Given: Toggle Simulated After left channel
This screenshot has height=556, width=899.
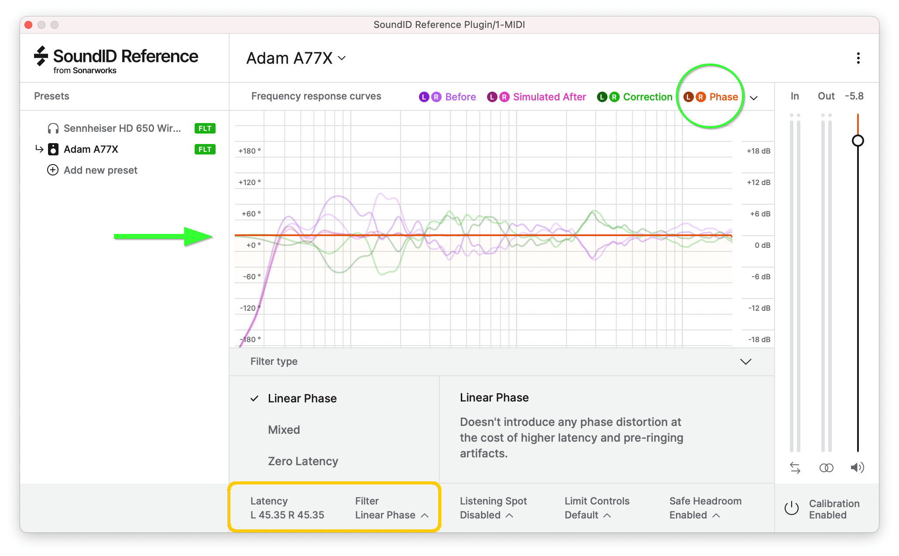Looking at the screenshot, I should (x=492, y=97).
